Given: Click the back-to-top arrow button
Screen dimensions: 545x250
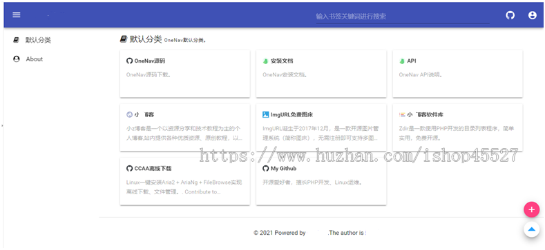Looking at the screenshot, I should coord(531,229).
